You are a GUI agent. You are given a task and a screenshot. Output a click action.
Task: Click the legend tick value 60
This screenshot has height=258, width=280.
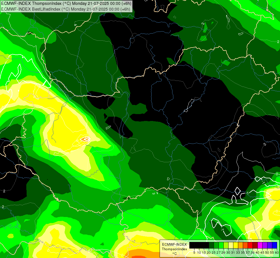coord(277,253)
